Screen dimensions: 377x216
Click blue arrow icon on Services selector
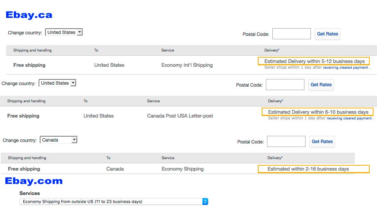(x=205, y=201)
